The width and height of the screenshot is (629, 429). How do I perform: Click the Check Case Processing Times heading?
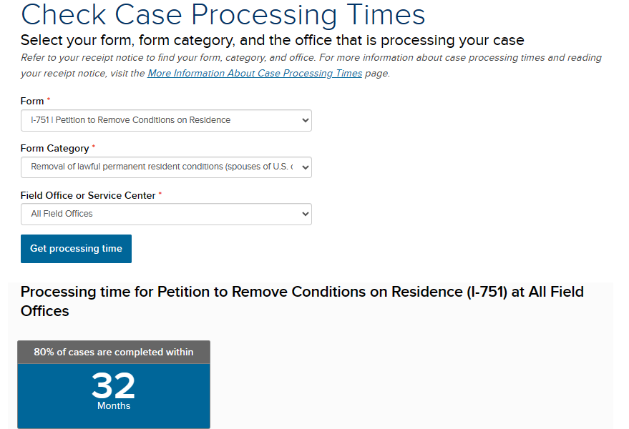point(223,15)
